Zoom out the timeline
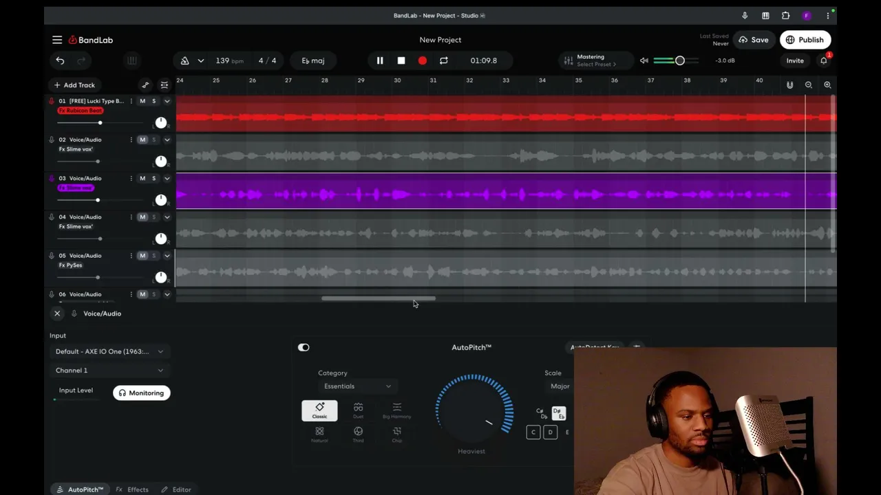The height and width of the screenshot is (495, 881). point(809,85)
